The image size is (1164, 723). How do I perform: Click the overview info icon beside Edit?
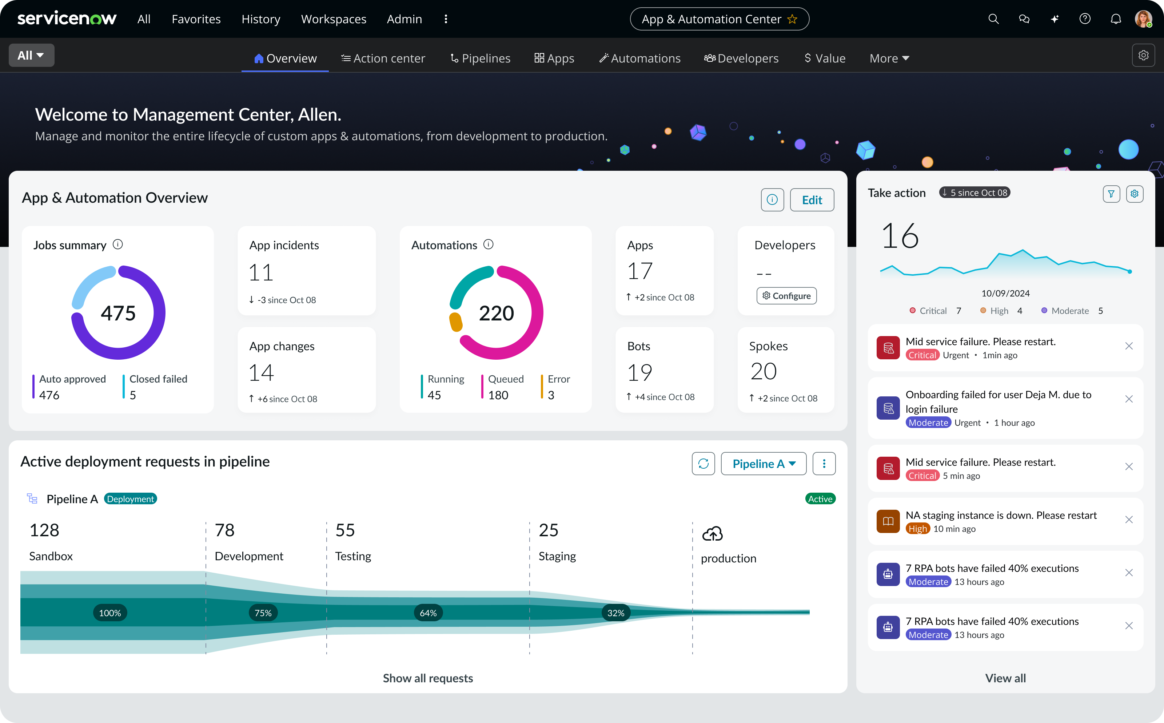pyautogui.click(x=772, y=200)
